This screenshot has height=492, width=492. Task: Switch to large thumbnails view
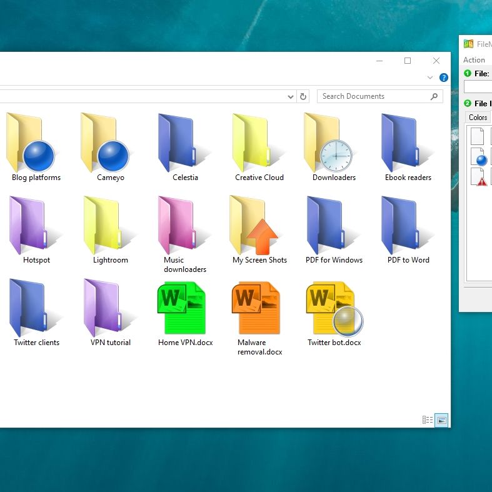[441, 420]
